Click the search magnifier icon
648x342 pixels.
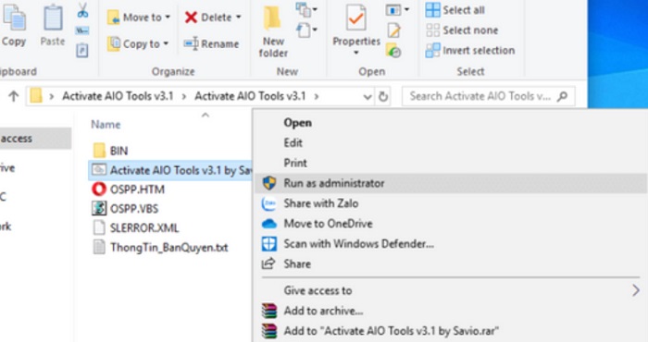pos(562,96)
